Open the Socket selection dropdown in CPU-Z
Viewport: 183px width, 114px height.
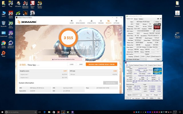pyautogui.click(x=137, y=95)
